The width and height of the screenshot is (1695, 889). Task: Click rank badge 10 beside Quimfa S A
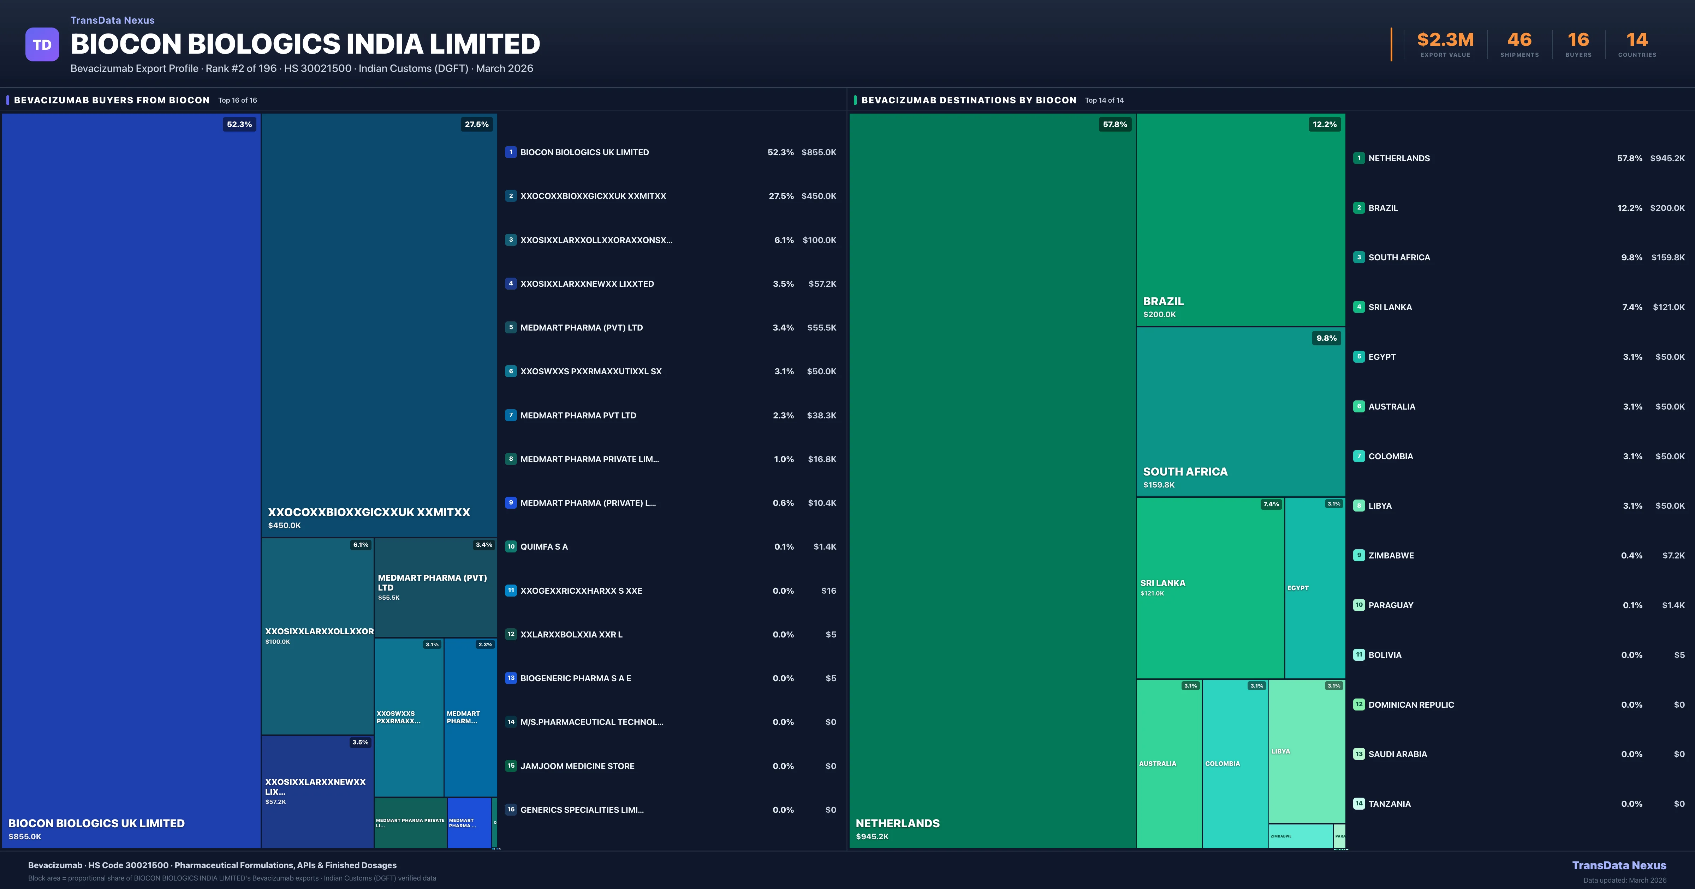pos(511,546)
